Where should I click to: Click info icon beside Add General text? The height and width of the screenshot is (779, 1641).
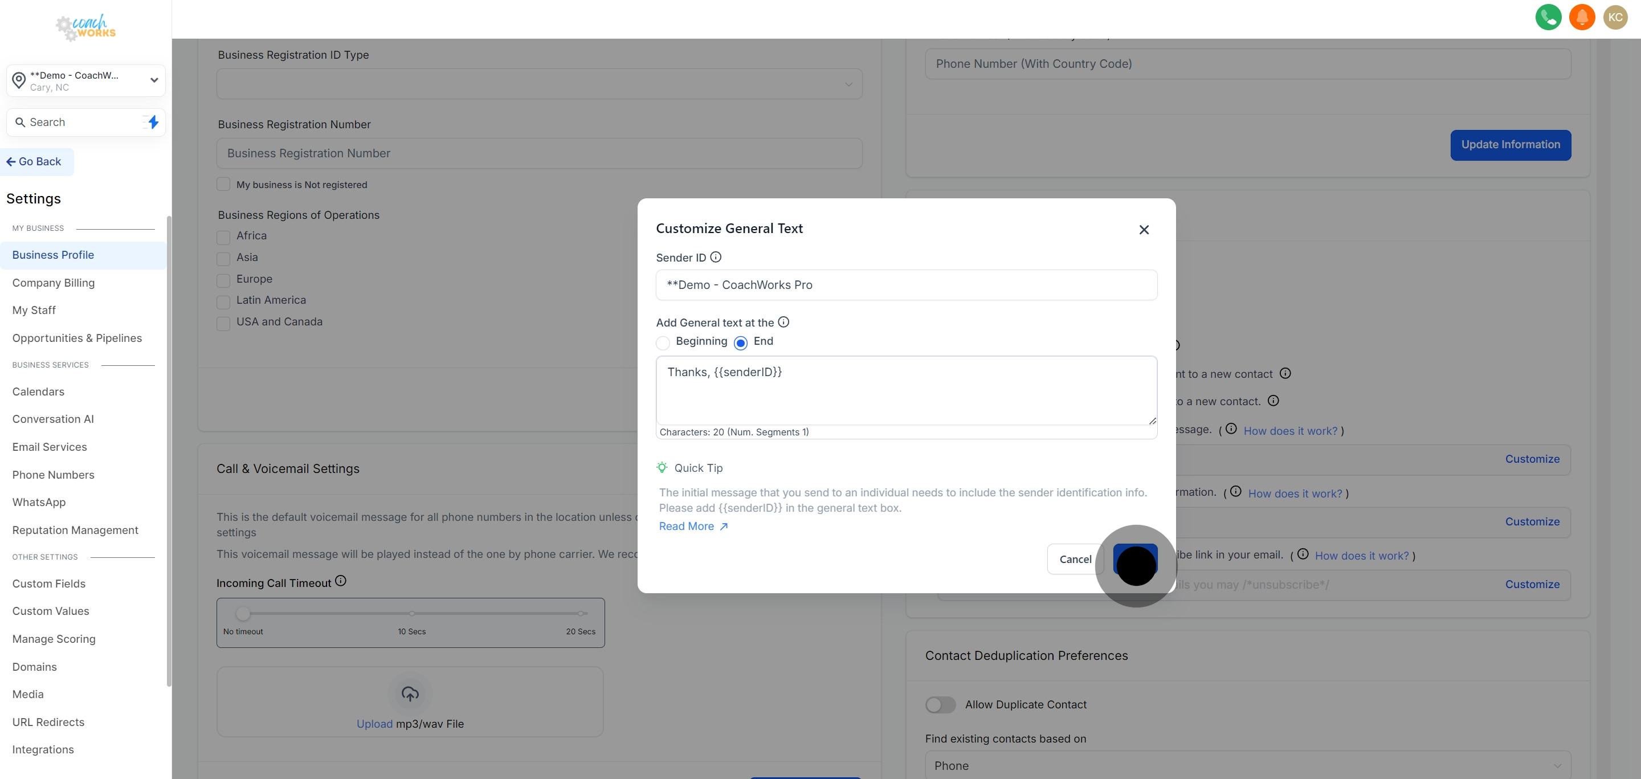[x=783, y=323]
